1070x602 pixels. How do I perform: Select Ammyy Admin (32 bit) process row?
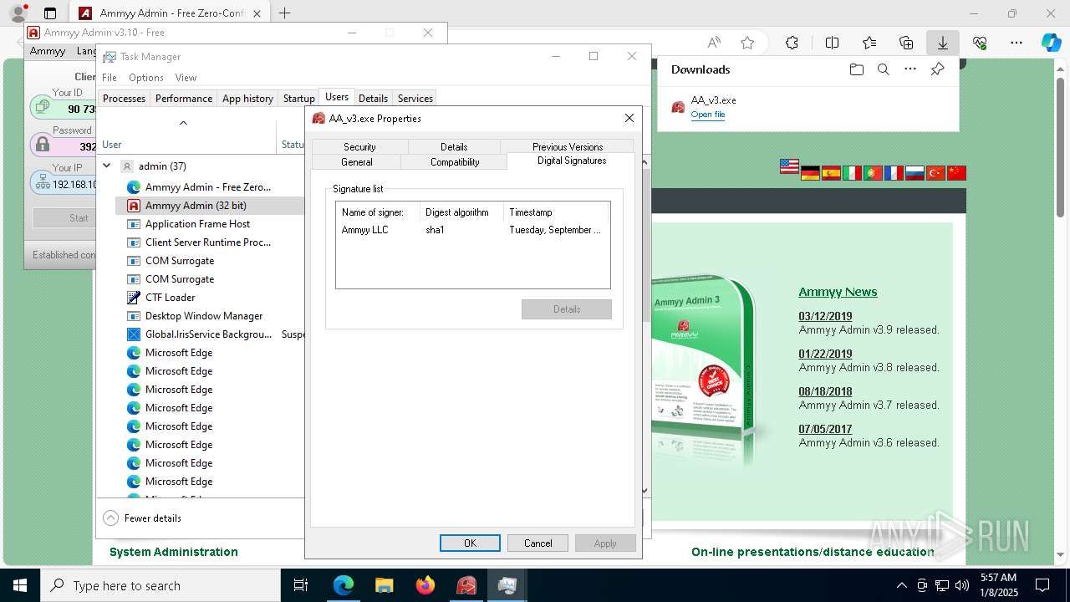(x=209, y=205)
